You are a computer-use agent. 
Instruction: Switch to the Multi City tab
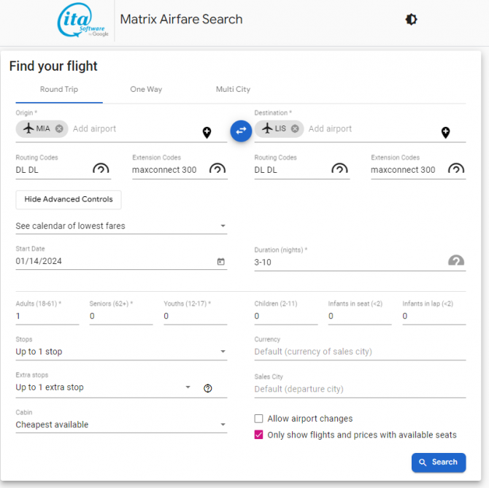pyautogui.click(x=233, y=90)
